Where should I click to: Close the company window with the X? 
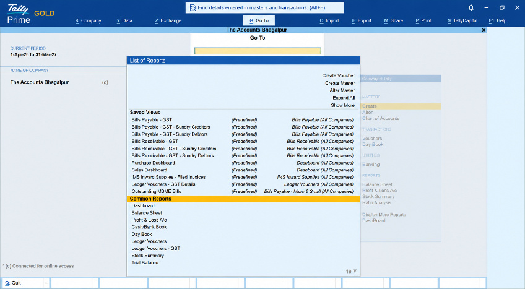(x=484, y=30)
